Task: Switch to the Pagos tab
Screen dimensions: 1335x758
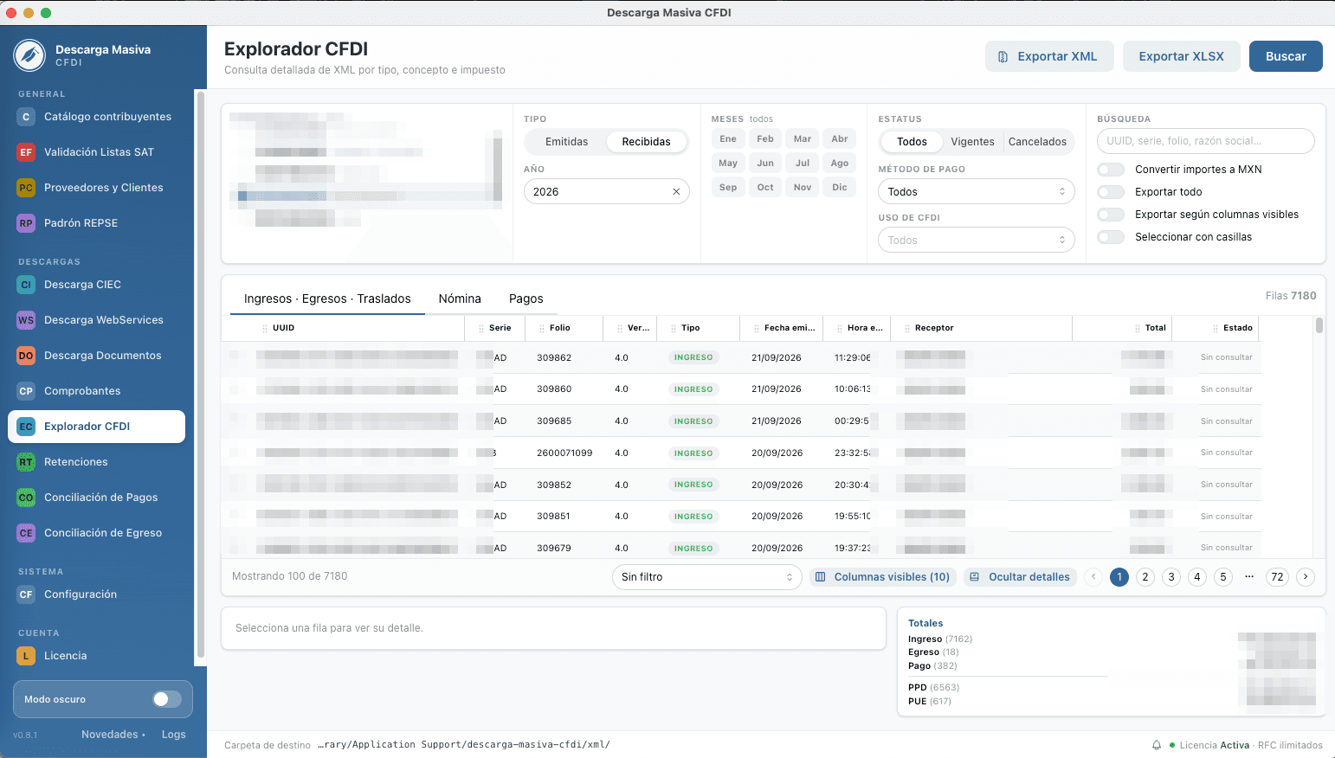Action: [x=526, y=299]
